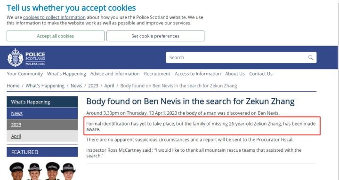
Task: Open Set cookie preferences
Action: pos(155,36)
